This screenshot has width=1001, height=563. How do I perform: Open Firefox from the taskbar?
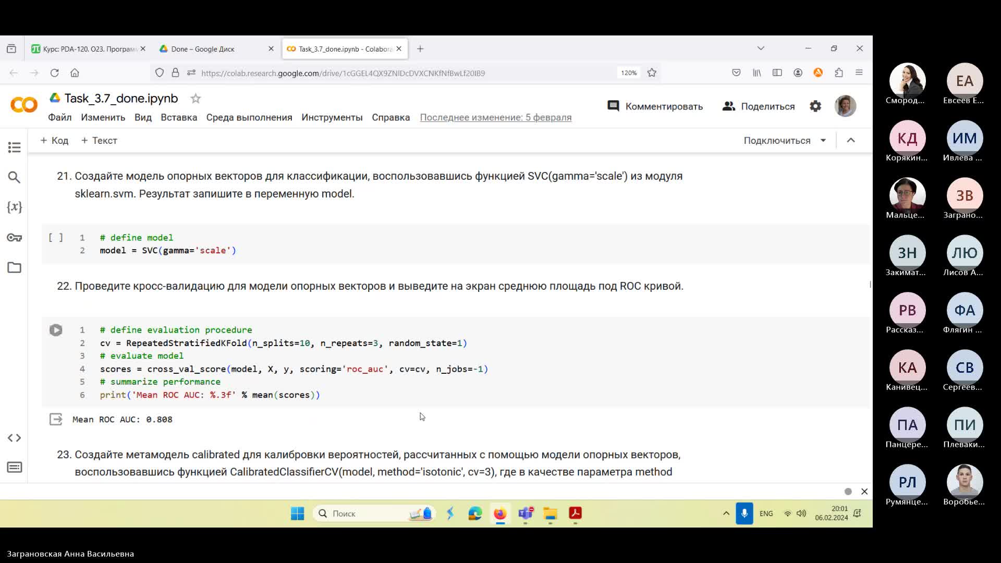coord(500,513)
